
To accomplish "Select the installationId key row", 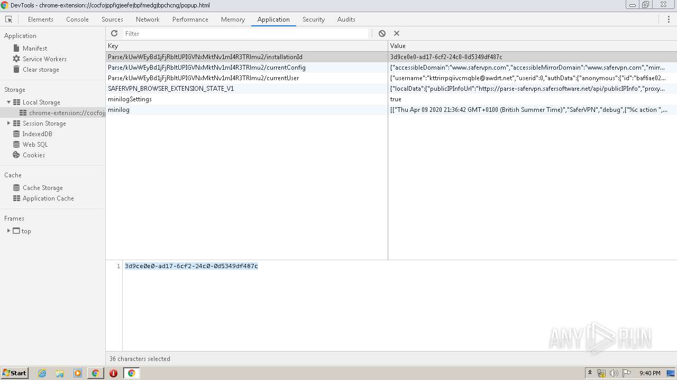I will 246,57.
